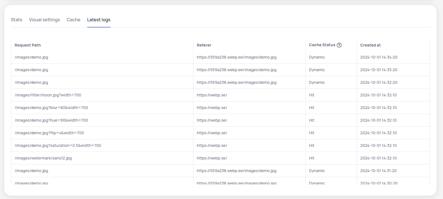443x199 pixels.
Task: Select the saturation=0.5&width=700 request path
Action: coord(58,145)
